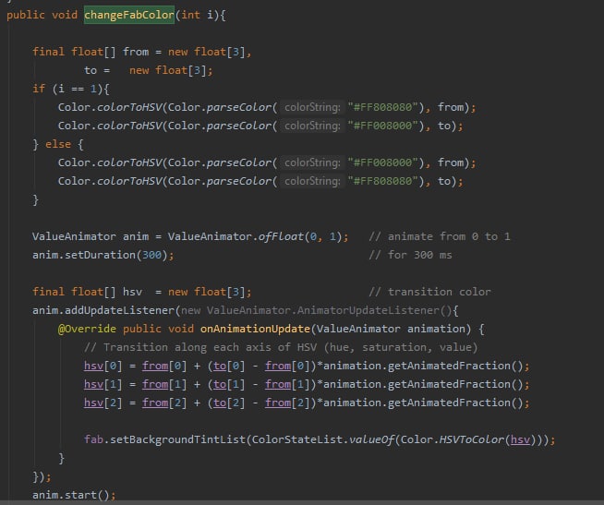Click the highlighted changeFabColor method name
This screenshot has width=604, height=505.
(x=129, y=15)
